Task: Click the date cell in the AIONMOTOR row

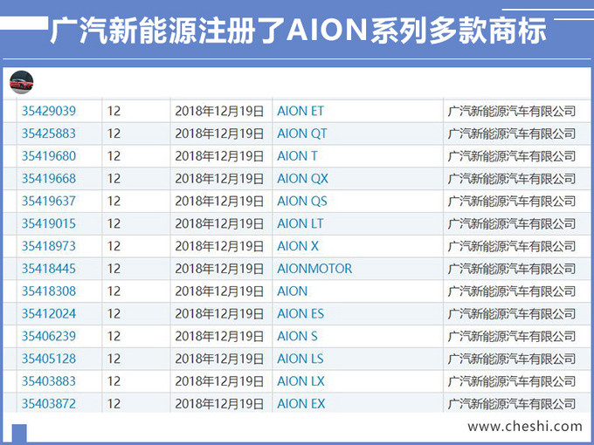Action: coord(219,269)
